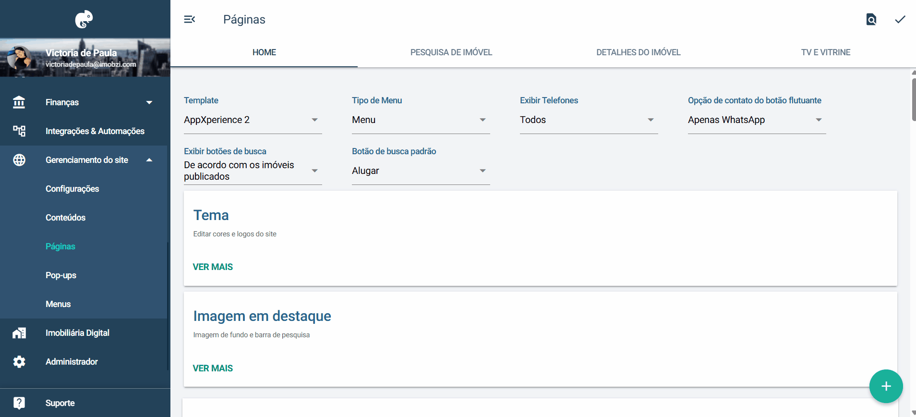Screen dimensions: 916x417
Task: Click VER MAIS under Imagem em destaque
Action: [x=213, y=368]
